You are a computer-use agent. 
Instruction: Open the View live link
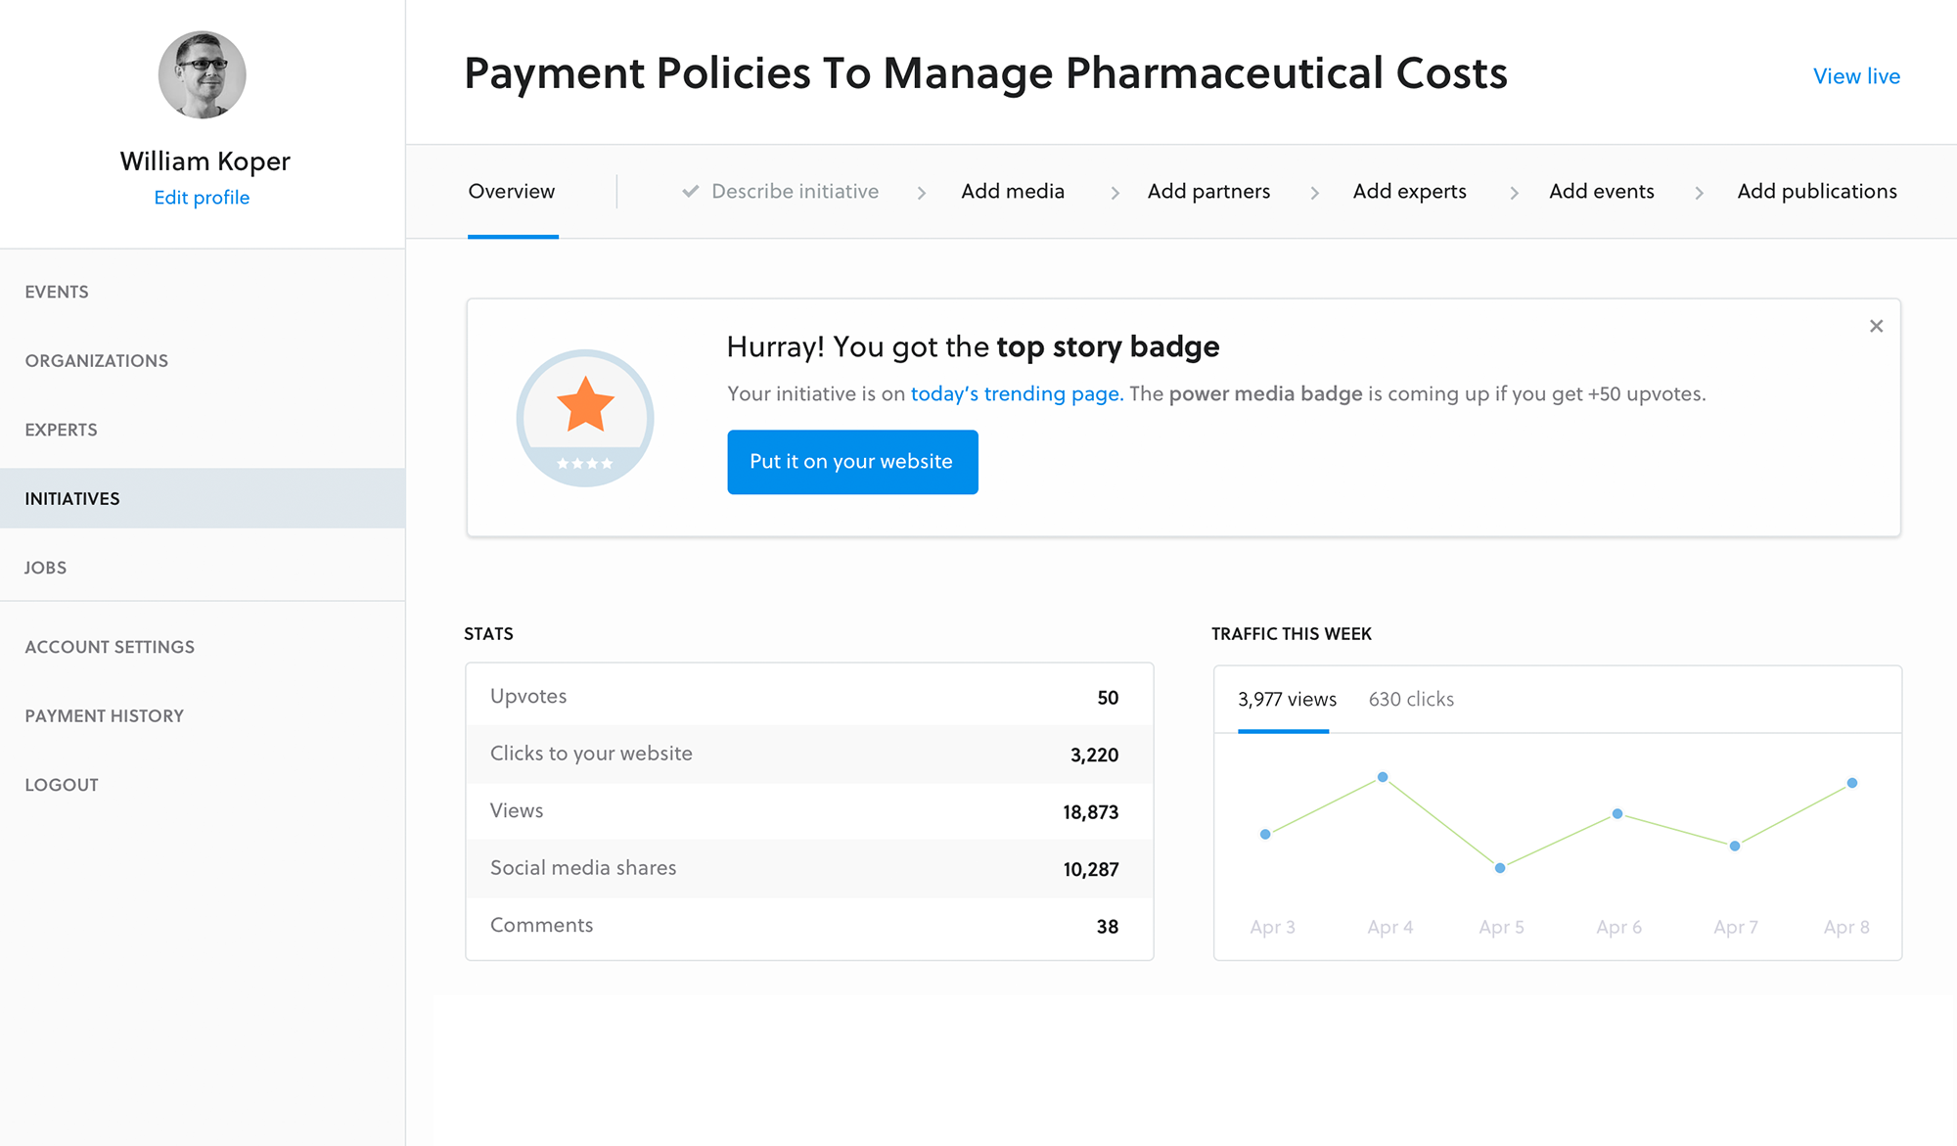(x=1856, y=76)
